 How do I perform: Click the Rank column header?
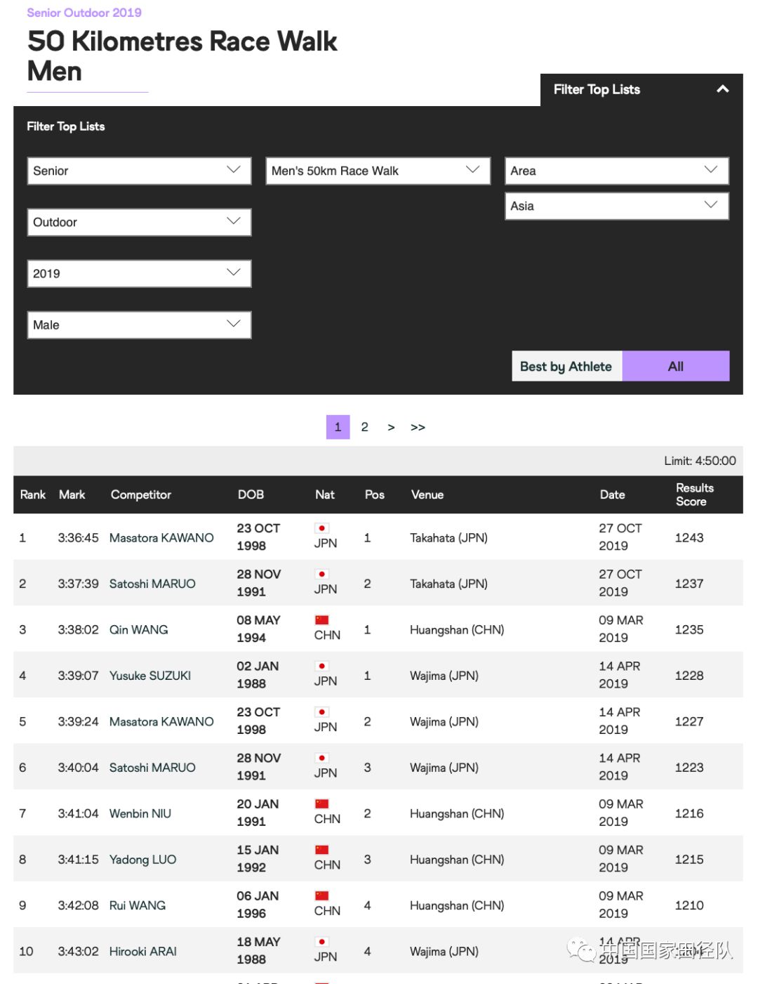[x=33, y=494]
